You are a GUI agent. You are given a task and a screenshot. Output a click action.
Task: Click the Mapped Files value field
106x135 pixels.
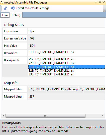66,89
